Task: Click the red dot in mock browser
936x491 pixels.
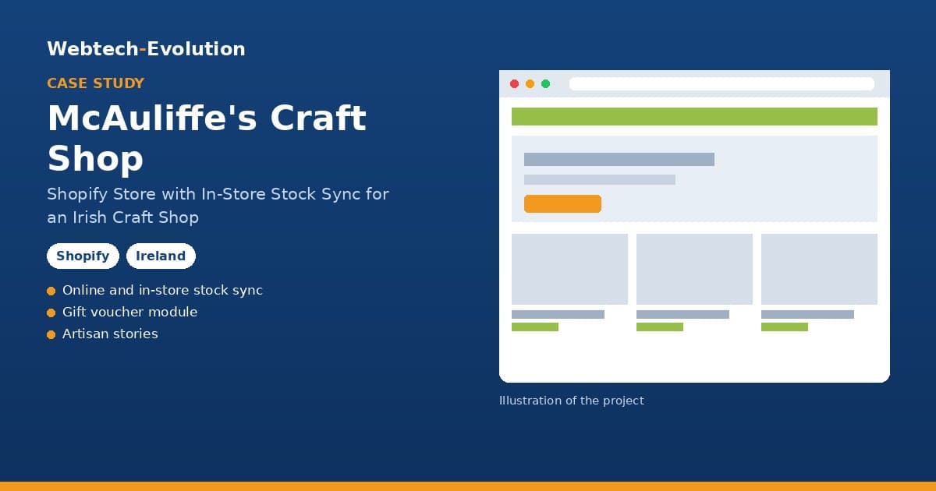Action: coord(514,83)
